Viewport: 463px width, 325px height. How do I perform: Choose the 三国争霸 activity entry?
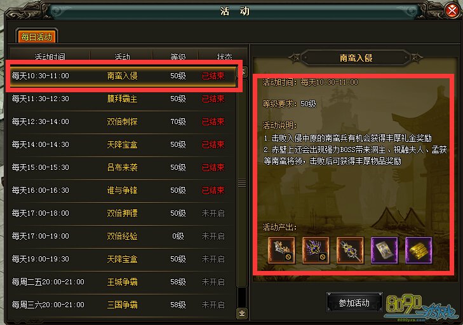coord(123,305)
